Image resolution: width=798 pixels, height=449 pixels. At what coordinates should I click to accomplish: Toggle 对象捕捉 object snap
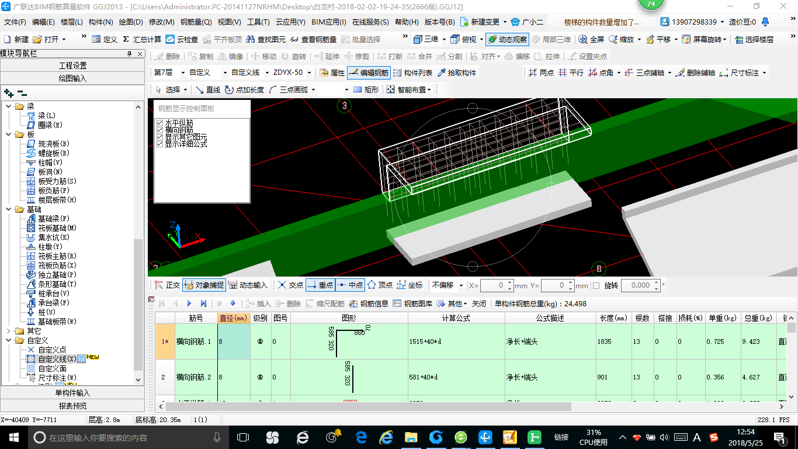[x=204, y=285]
